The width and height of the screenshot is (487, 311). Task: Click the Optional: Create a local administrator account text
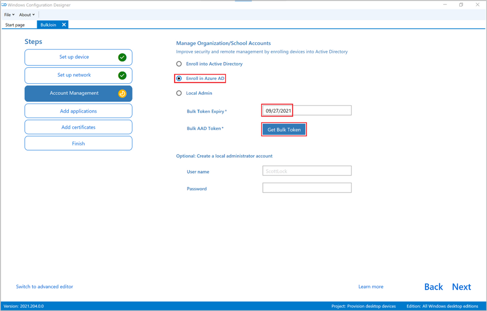tap(224, 156)
